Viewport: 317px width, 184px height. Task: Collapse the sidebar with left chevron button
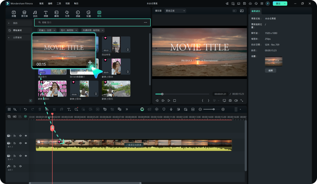pyautogui.click(x=31, y=101)
